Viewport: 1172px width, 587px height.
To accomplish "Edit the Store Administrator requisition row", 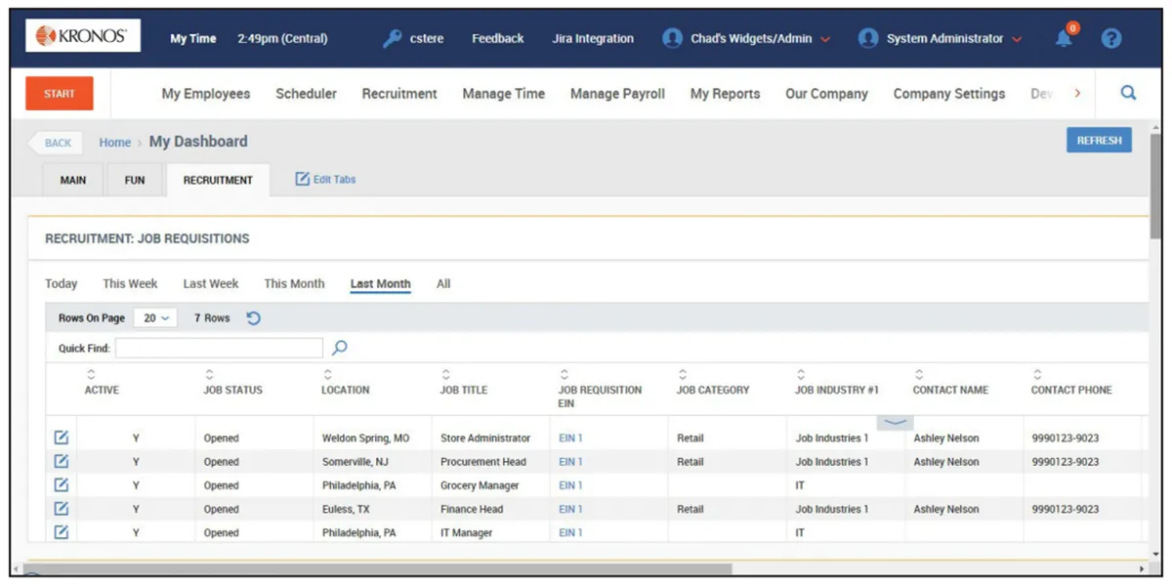I will point(61,438).
